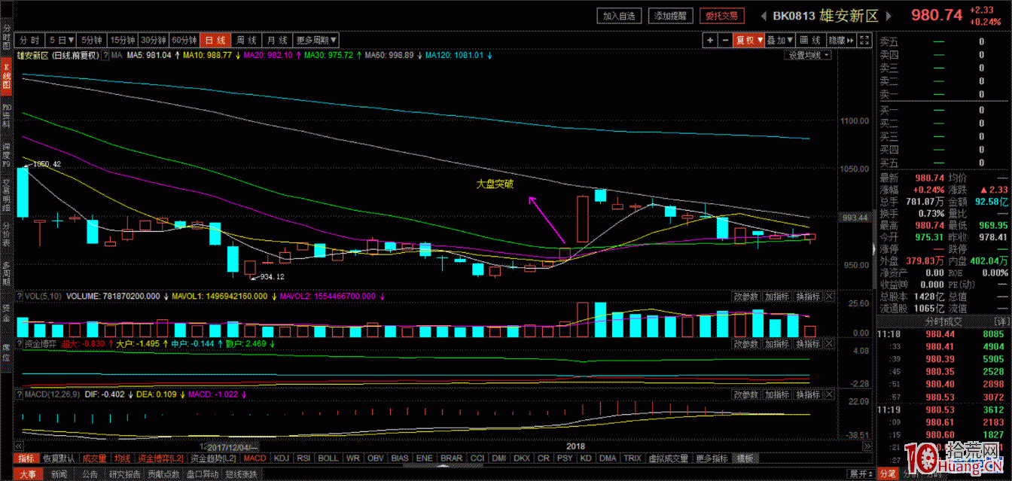Image resolution: width=1012 pixels, height=481 pixels.
Task: Go to next stock with right arrow
Action: [889, 16]
